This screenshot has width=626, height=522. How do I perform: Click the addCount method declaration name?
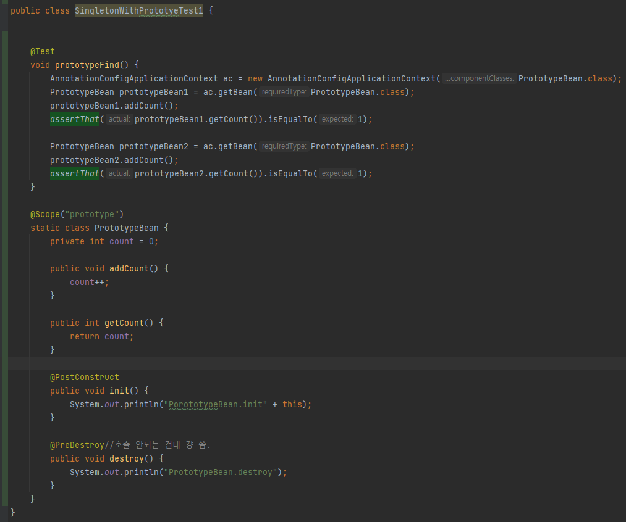(129, 268)
